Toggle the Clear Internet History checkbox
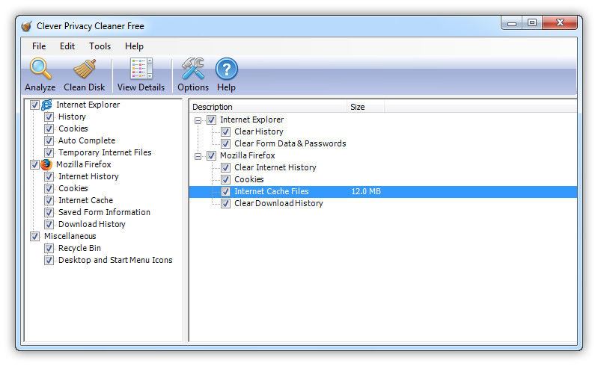 tap(226, 168)
